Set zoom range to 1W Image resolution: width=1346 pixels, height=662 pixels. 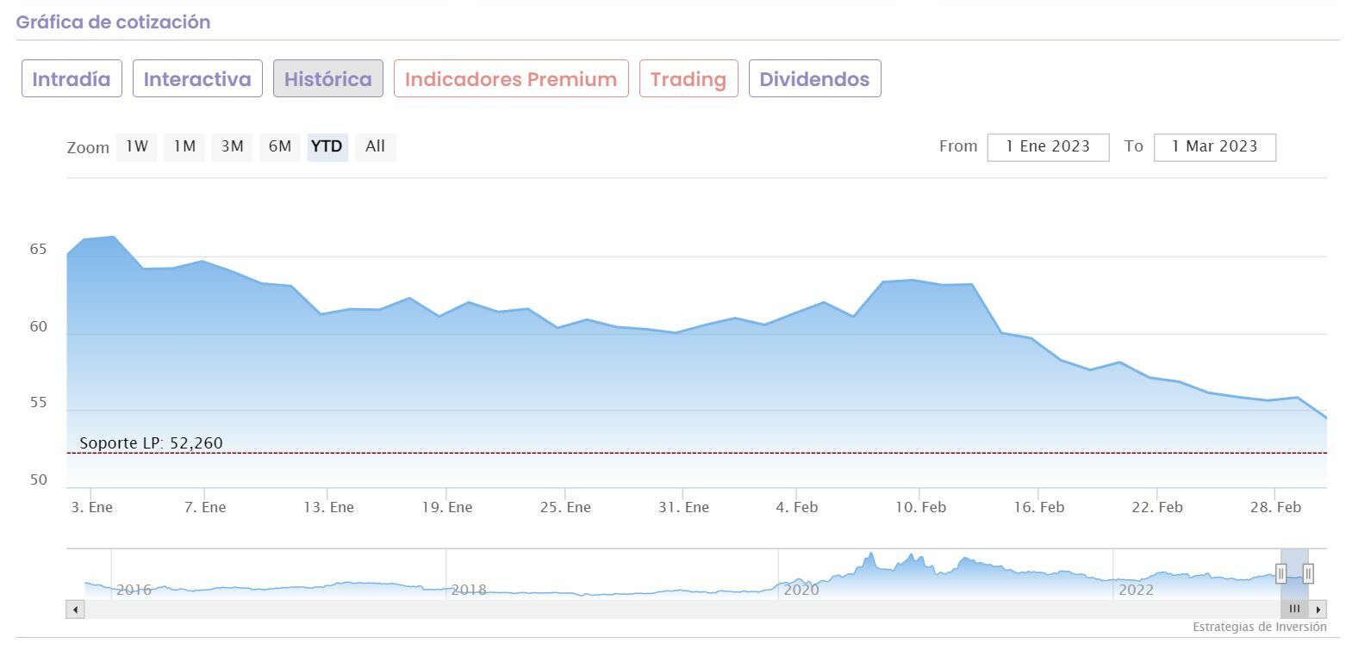[x=137, y=146]
